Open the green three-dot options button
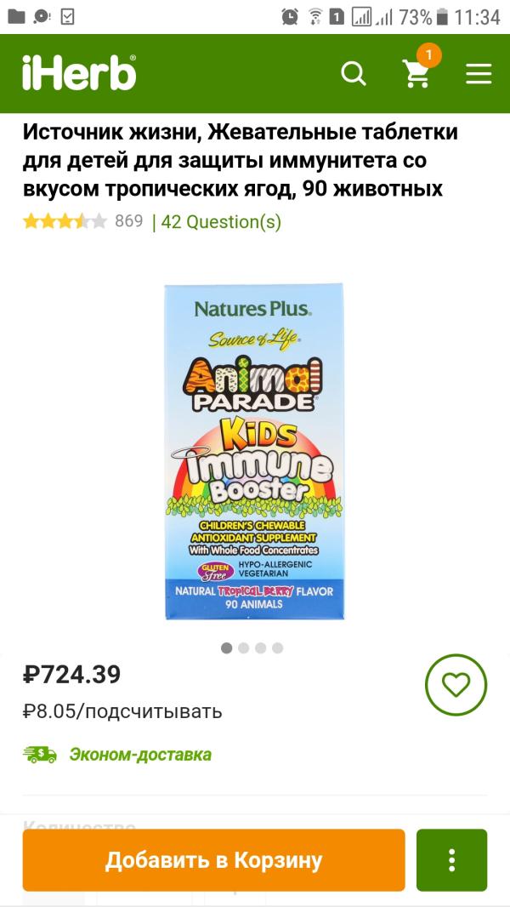This screenshot has height=907, width=510. (451, 859)
